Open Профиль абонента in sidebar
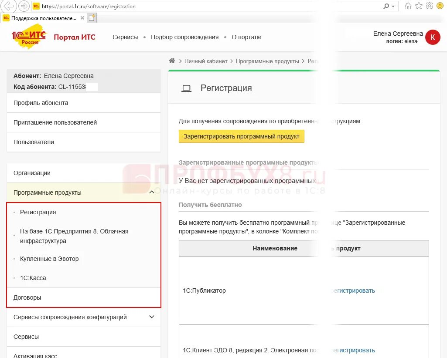This screenshot has height=358, width=447. click(x=84, y=103)
